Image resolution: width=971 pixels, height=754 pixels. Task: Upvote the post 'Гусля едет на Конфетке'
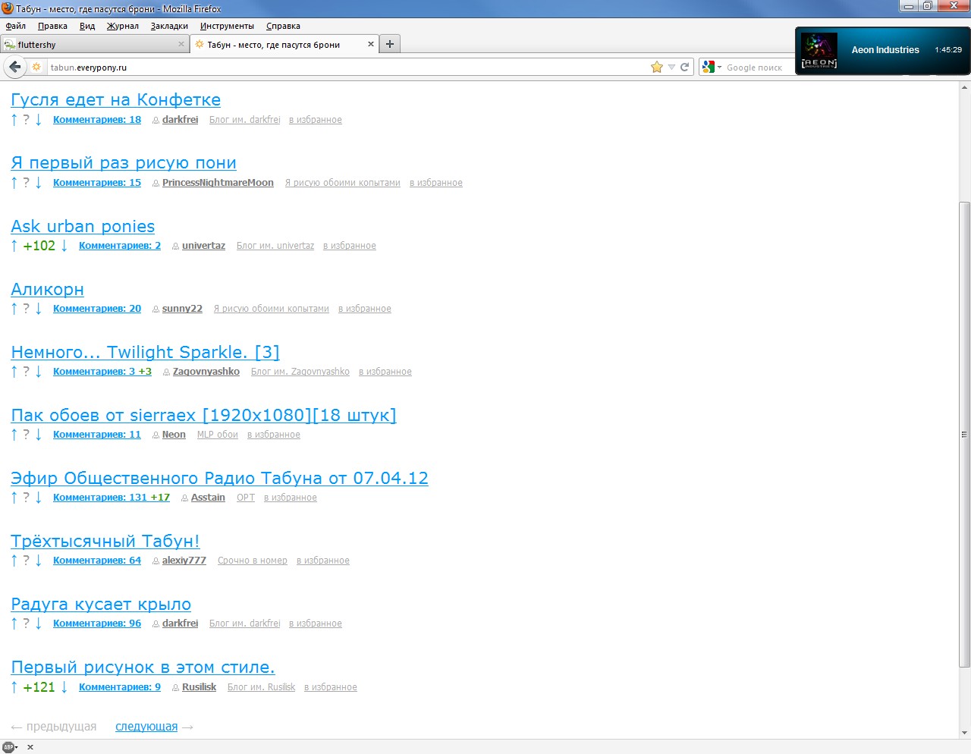pyautogui.click(x=14, y=120)
